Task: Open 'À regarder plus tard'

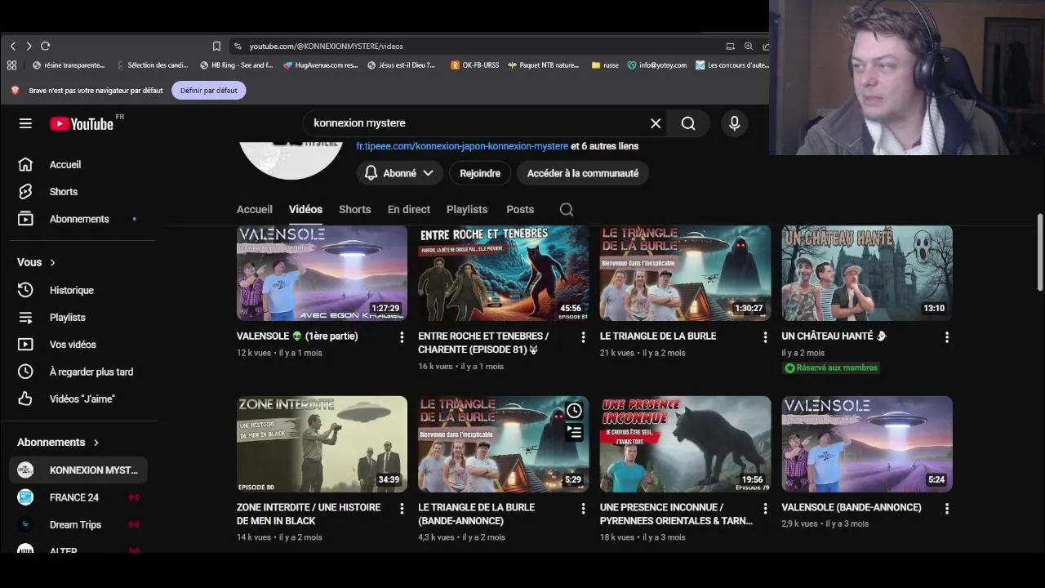Action: pyautogui.click(x=79, y=372)
